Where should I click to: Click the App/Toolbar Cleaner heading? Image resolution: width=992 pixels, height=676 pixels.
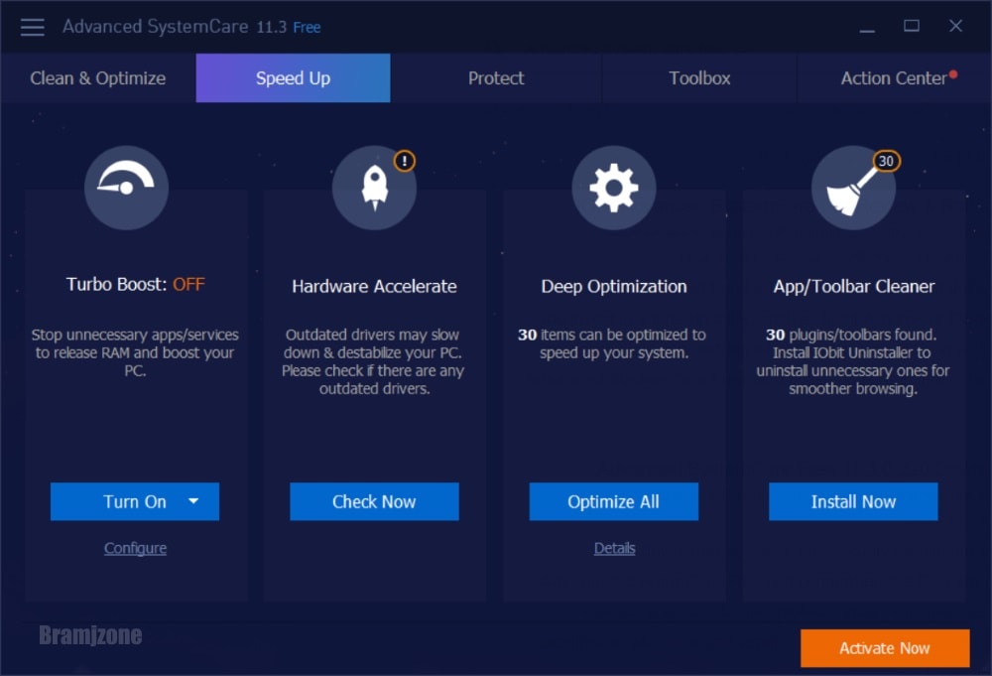[x=853, y=286]
